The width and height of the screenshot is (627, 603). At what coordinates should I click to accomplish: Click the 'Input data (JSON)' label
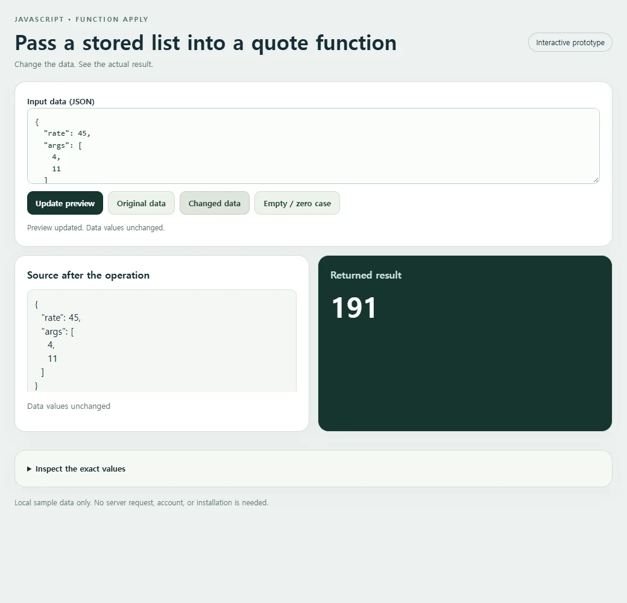tap(61, 101)
